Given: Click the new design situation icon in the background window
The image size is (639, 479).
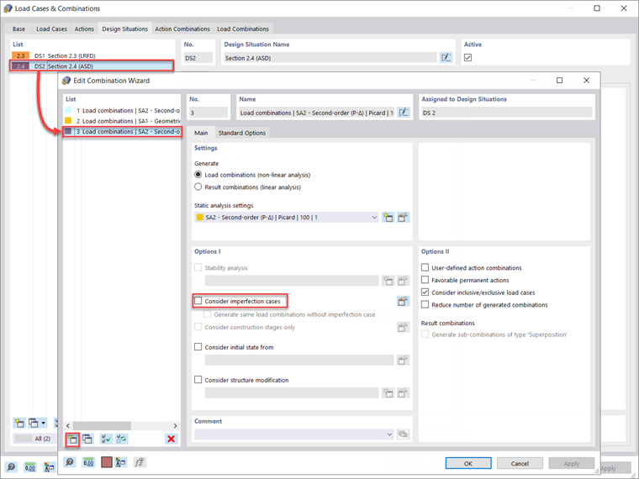Looking at the screenshot, I should click(19, 423).
